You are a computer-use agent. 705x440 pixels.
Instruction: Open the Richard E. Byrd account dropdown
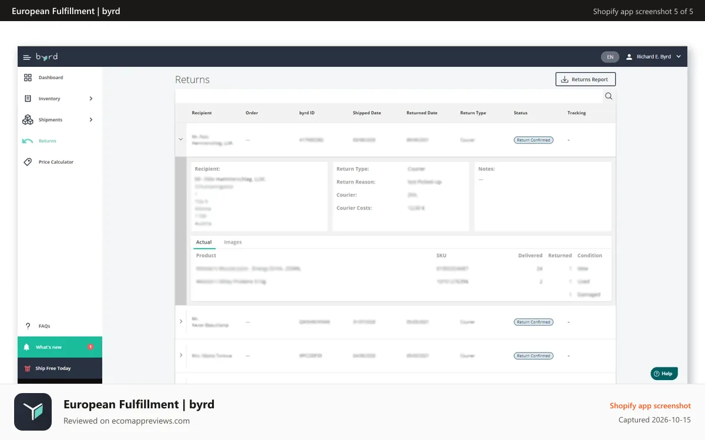[x=653, y=57]
